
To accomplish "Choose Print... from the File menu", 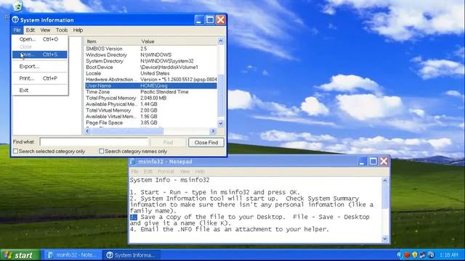I will (40, 78).
